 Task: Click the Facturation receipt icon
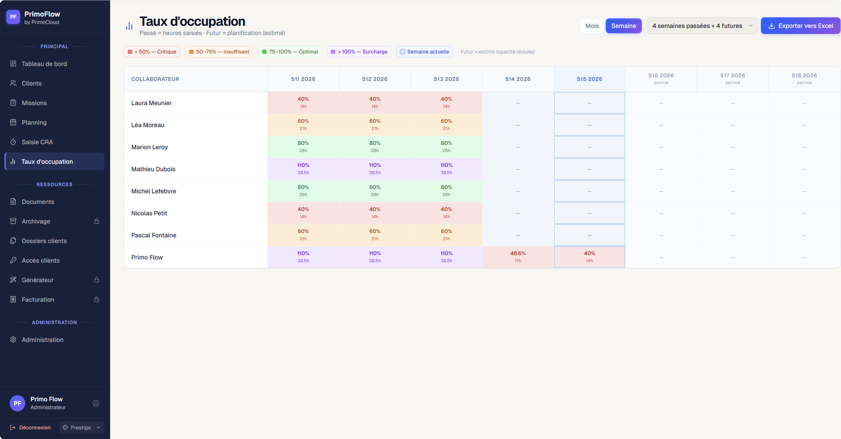click(13, 300)
